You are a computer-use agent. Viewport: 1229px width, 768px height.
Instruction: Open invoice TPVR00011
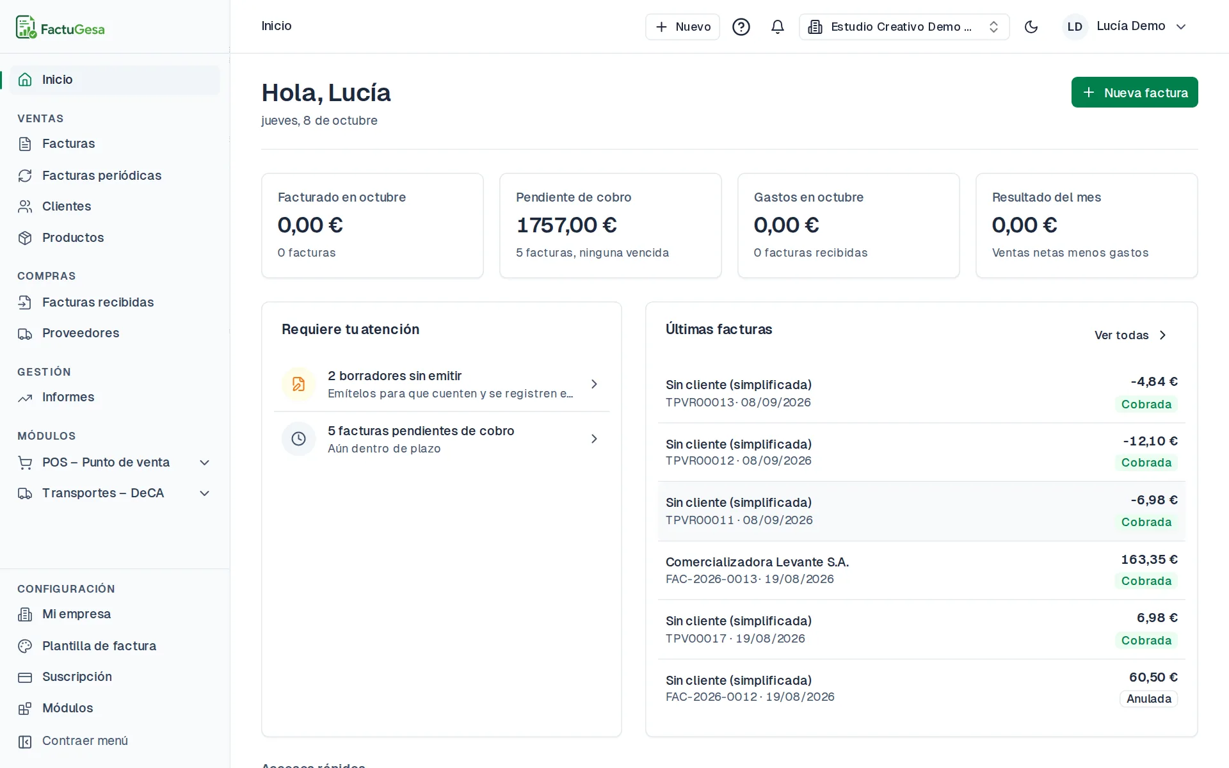tap(921, 511)
